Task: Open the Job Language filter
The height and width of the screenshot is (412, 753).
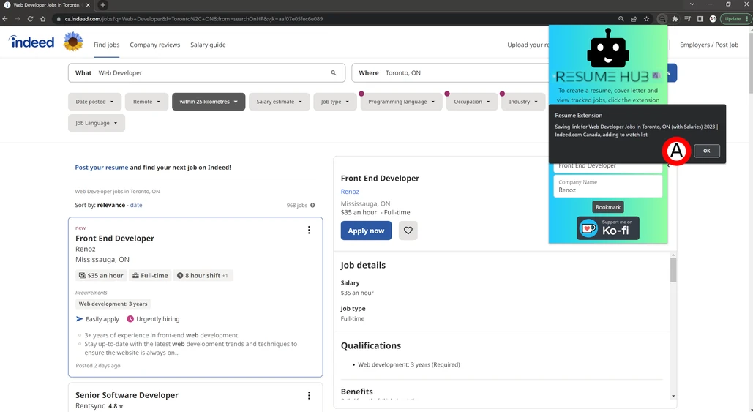Action: tap(96, 123)
